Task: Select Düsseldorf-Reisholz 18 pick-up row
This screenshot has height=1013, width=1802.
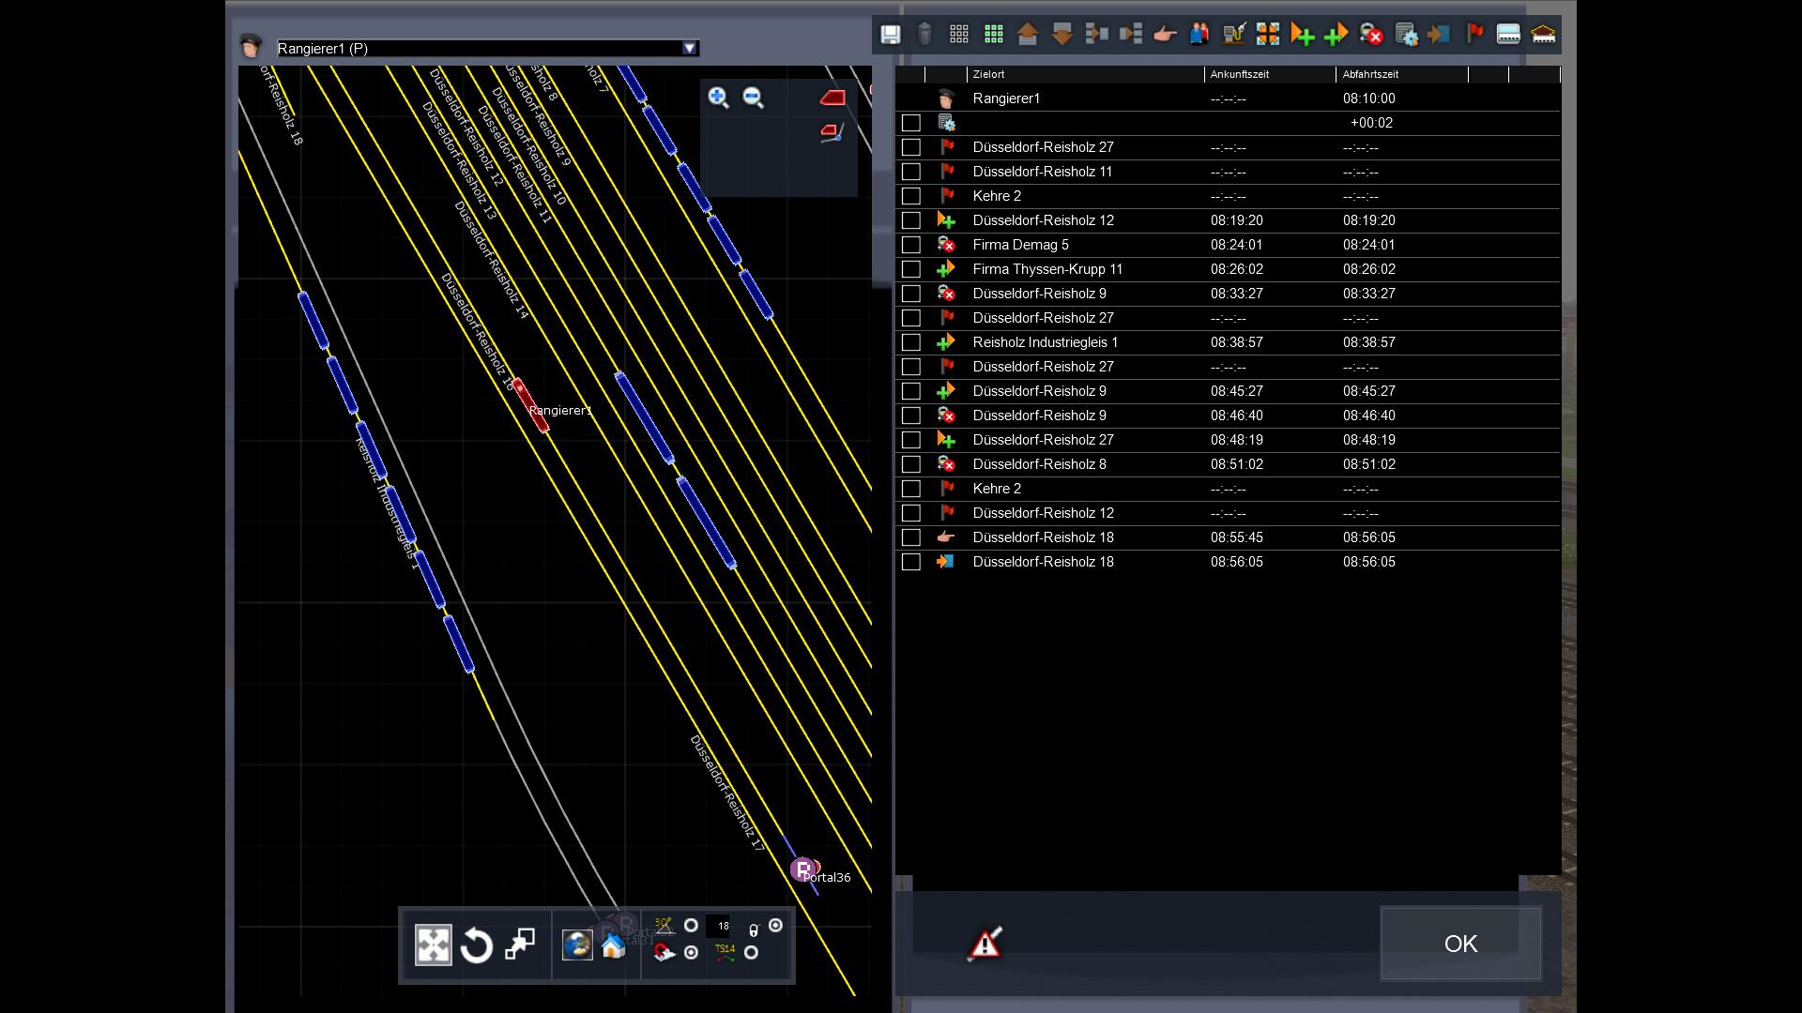Action: 1043,537
